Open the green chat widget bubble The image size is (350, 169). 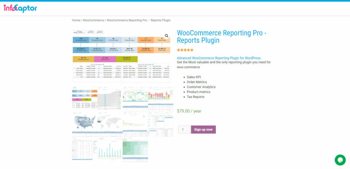pos(340,159)
